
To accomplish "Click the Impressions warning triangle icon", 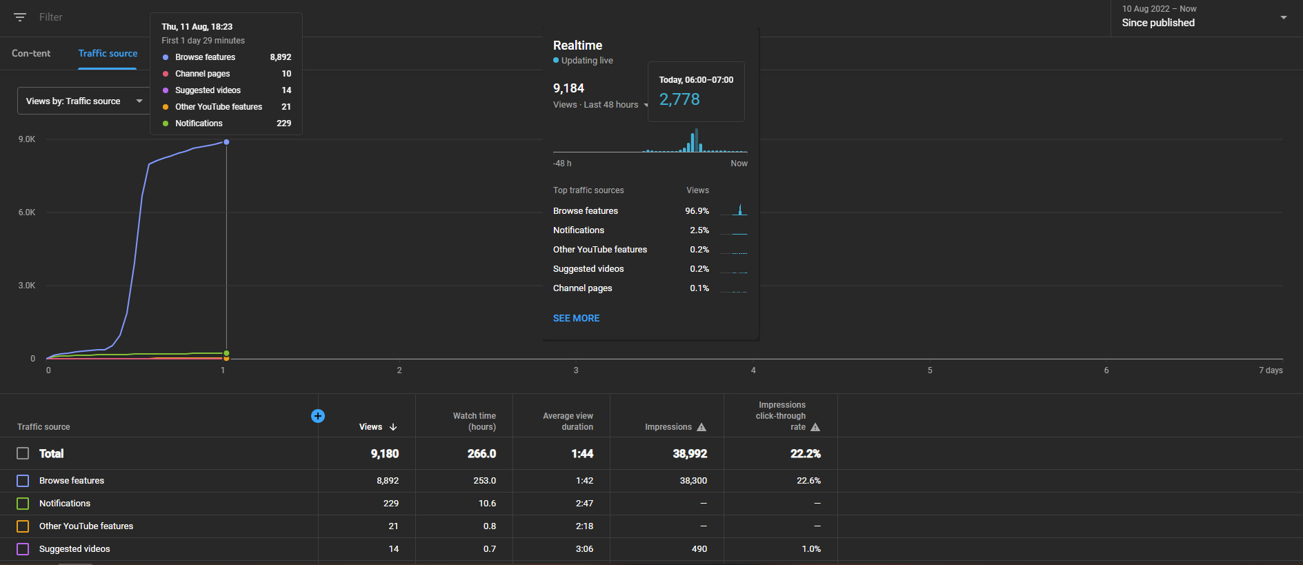I will tap(702, 427).
